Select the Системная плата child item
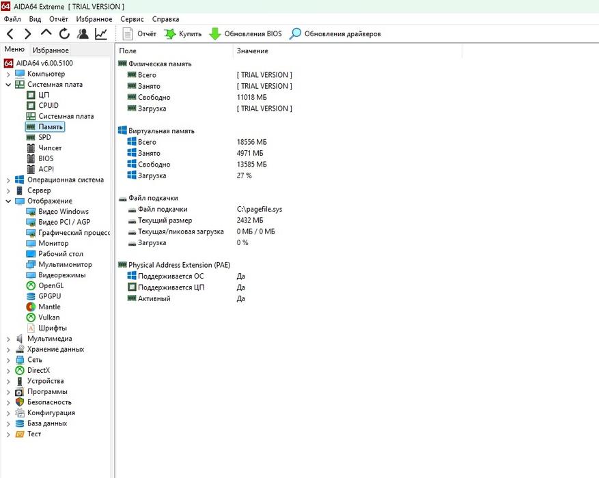Screen dimensions: 599x478 [x=60, y=116]
